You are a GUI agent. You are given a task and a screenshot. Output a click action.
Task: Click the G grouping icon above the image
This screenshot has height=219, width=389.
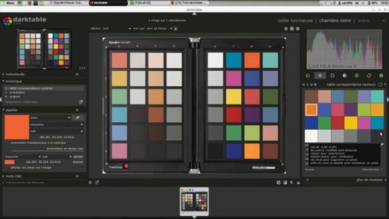pos(286,29)
